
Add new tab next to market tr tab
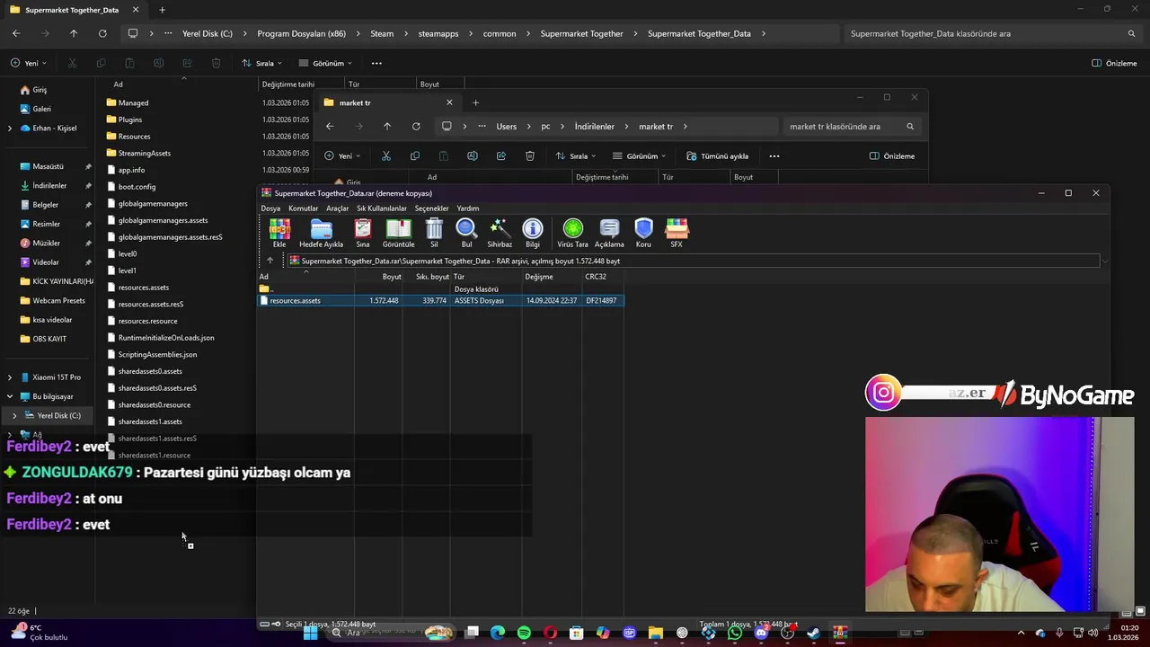476,102
